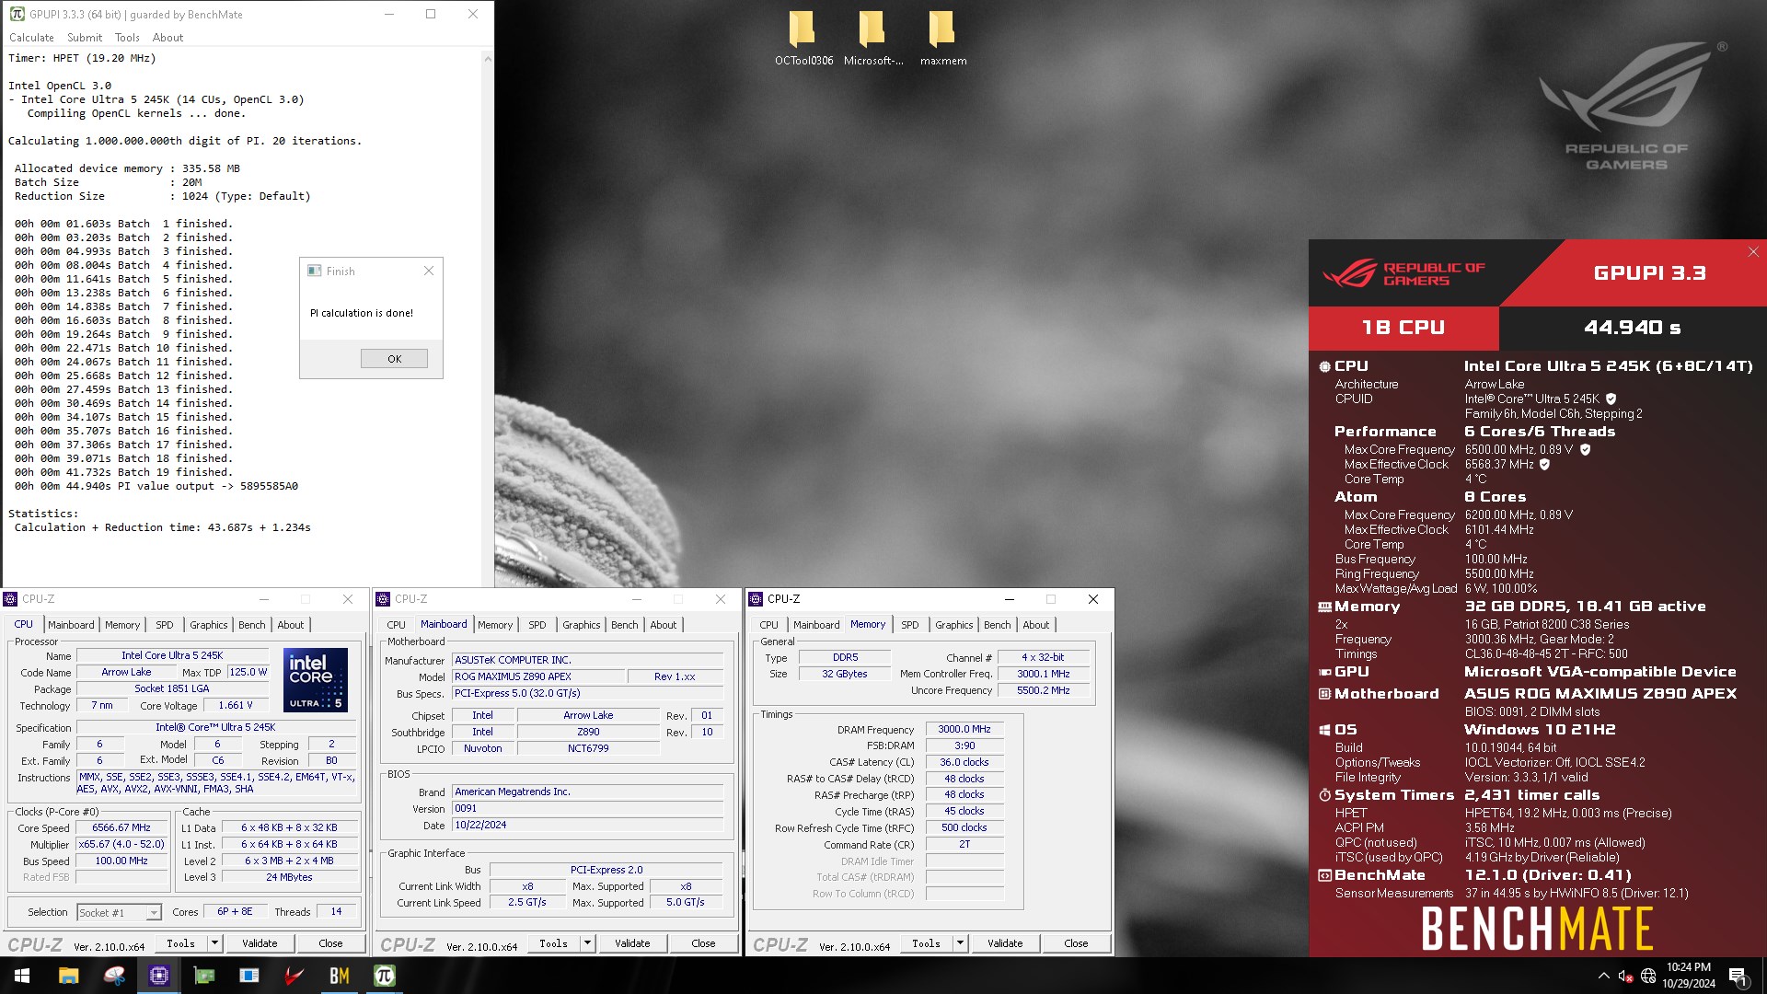Switch to Bench tab in first CPU-Z window
This screenshot has width=1767, height=994.
click(251, 625)
